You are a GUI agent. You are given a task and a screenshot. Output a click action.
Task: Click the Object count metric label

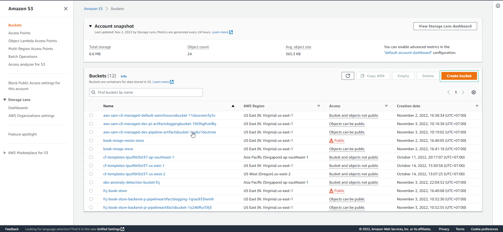click(198, 47)
